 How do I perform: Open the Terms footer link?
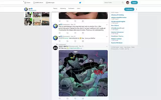(x=133, y=47)
